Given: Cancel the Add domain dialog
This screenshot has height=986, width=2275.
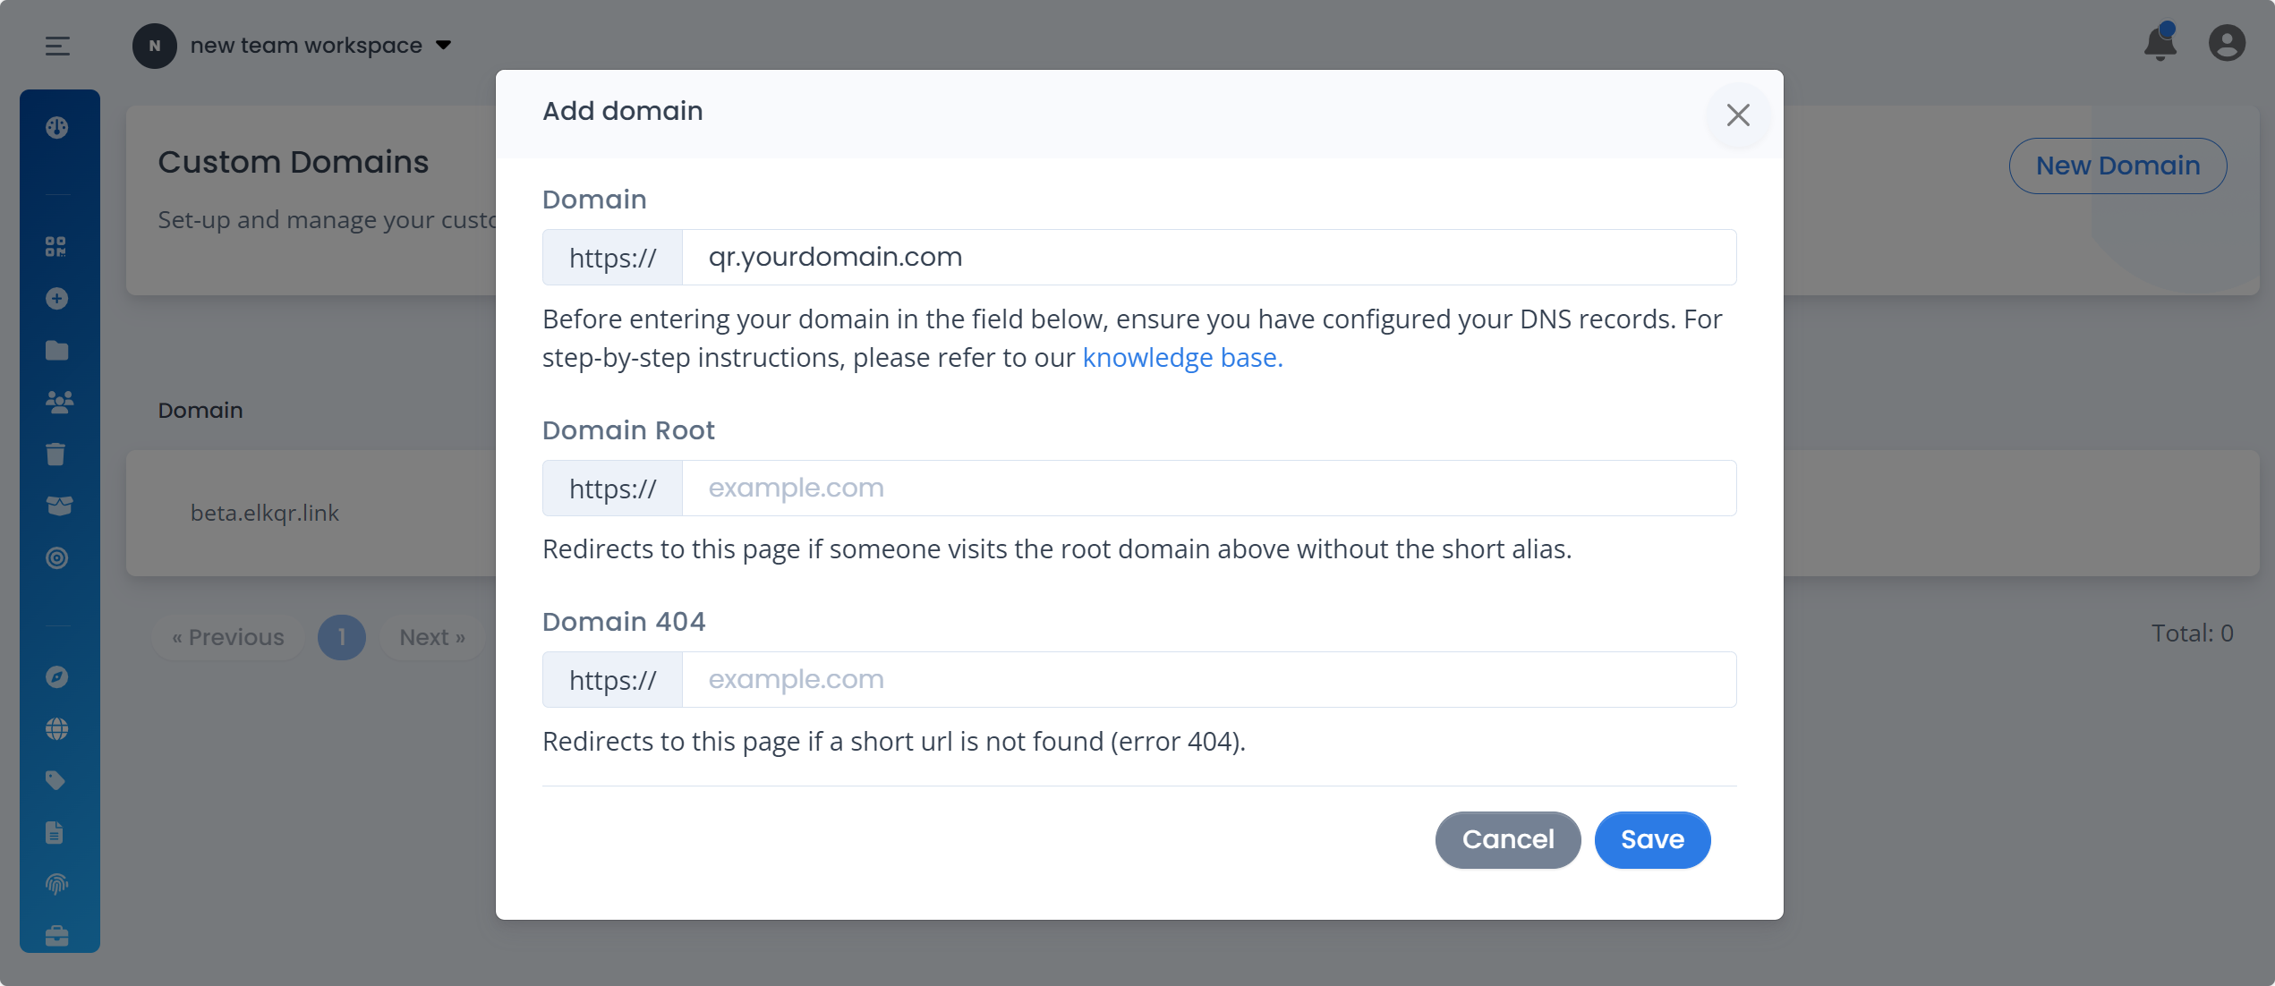Looking at the screenshot, I should [1507, 839].
